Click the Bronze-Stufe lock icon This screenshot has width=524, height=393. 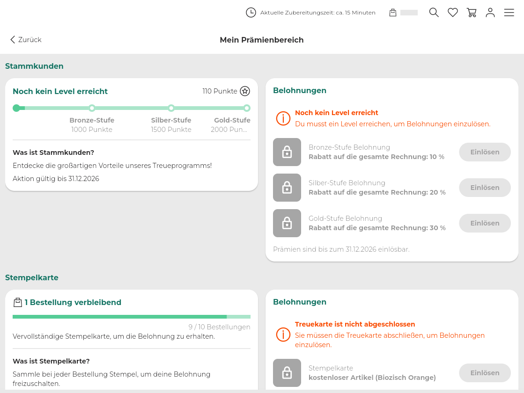pyautogui.click(x=287, y=152)
